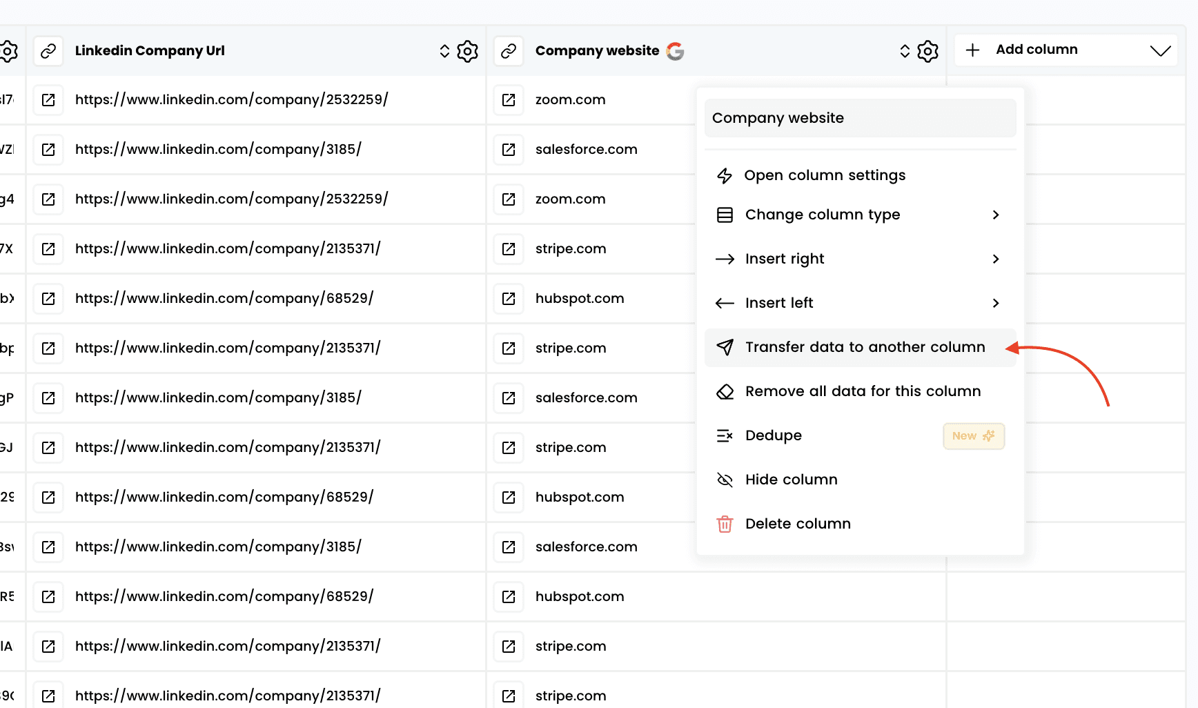
Task: Sort Linkedin Company Url column using up-down arrows
Action: click(444, 51)
